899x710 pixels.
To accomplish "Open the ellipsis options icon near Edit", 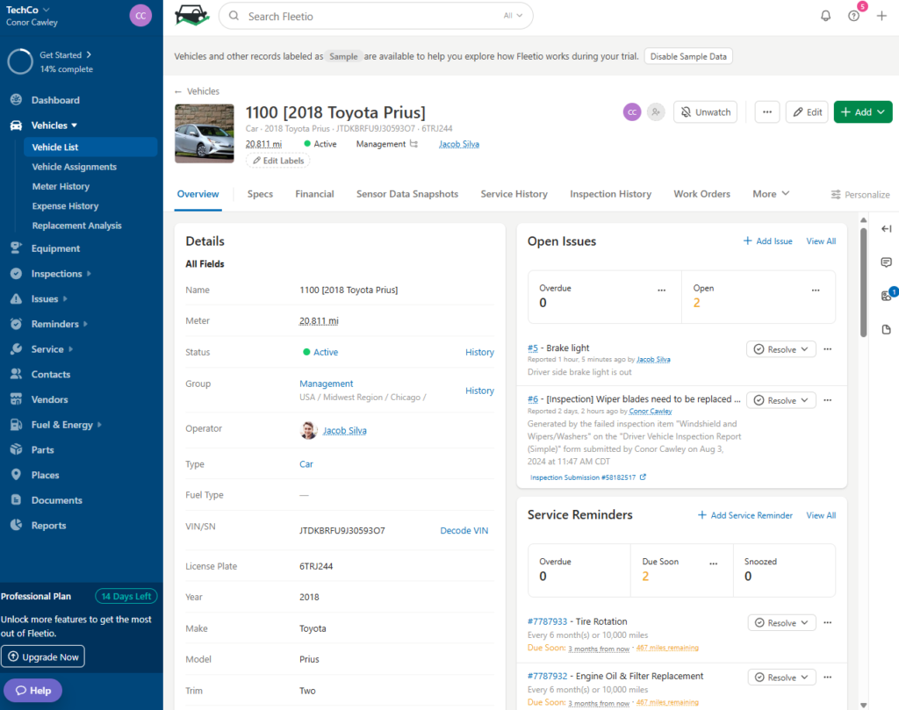I will point(766,111).
